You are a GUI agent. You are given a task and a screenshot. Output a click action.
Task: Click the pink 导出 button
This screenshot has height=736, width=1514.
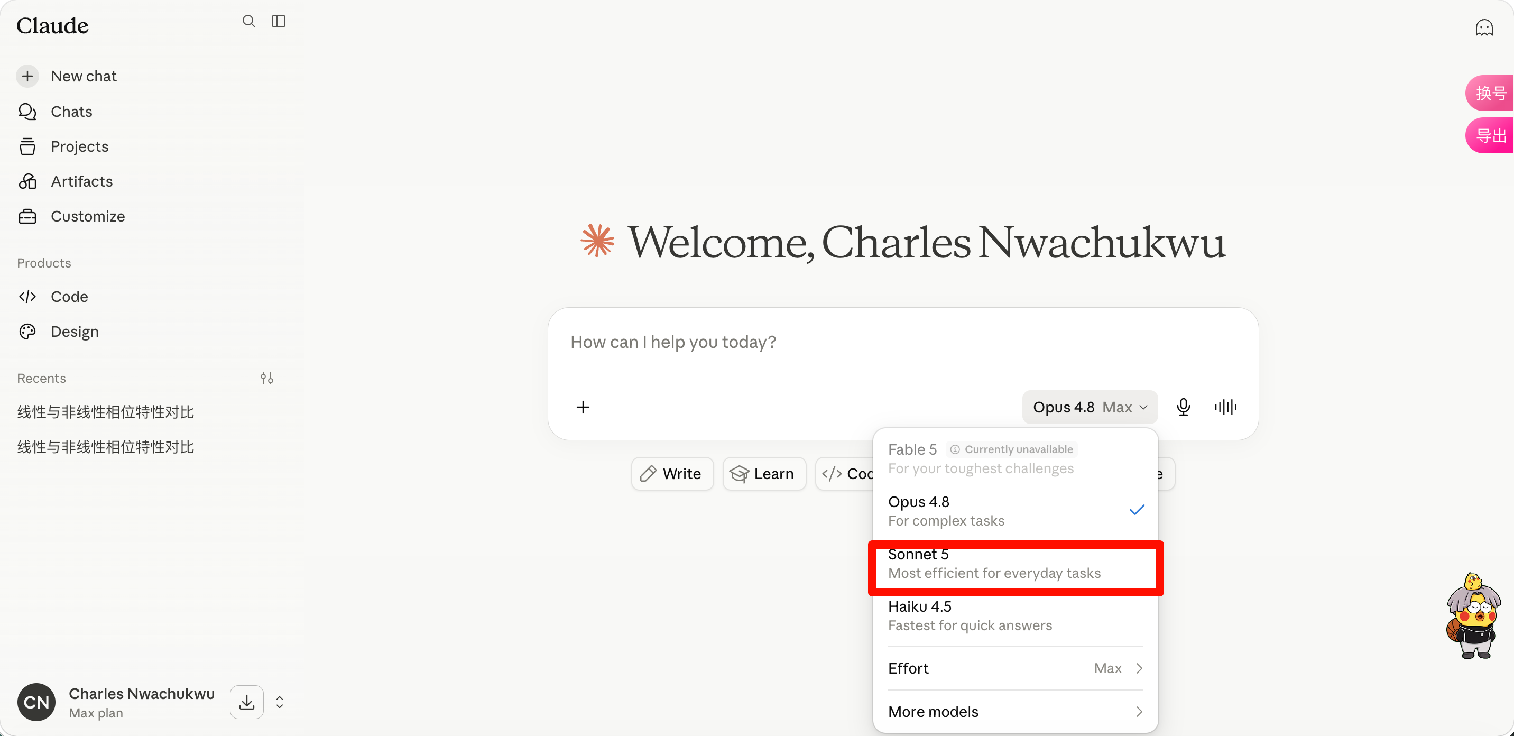click(1490, 135)
